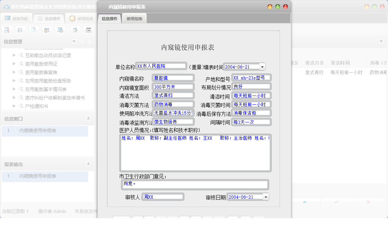Screen dimensions: 388x231
Task: Open 信息操作 tab in main window
Action: point(49,19)
